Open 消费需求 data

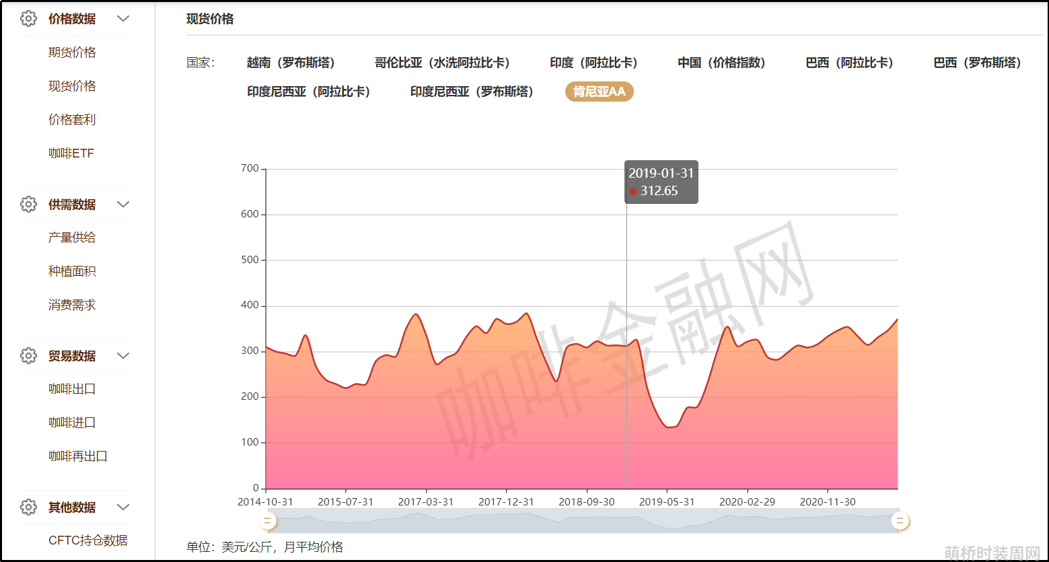72,305
